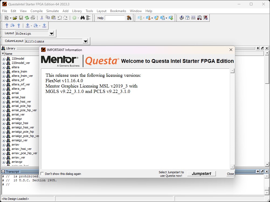Expand the 220model library
The image size is (270, 202).
(4, 59)
